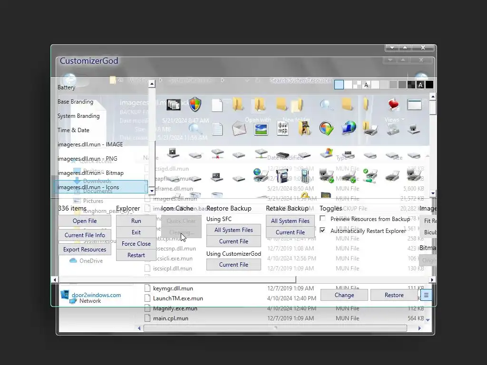Click the category list scroll-down arrow
This screenshot has height=365, width=487.
152,191
